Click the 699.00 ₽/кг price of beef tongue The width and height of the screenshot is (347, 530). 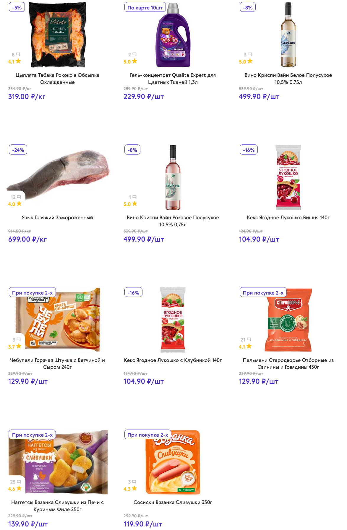(x=27, y=239)
